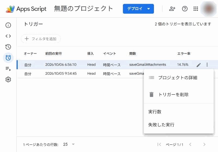
Task: Go to first page arrow icon
Action: coord(159,144)
